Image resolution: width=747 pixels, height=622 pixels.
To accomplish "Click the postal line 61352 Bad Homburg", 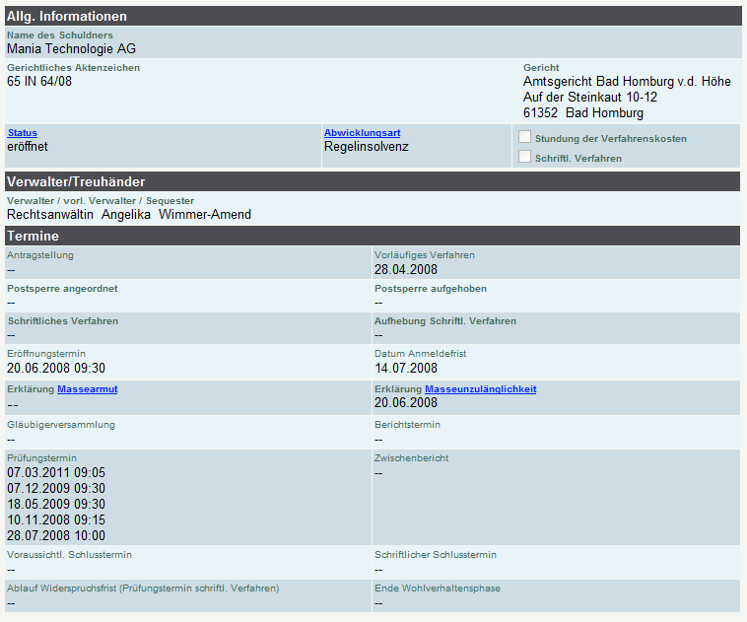I will [x=583, y=113].
